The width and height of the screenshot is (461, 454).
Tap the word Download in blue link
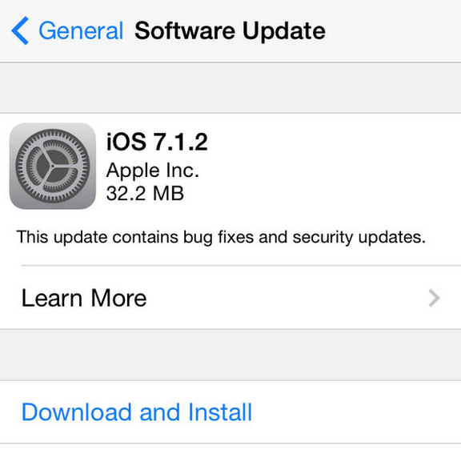pyautogui.click(x=77, y=412)
